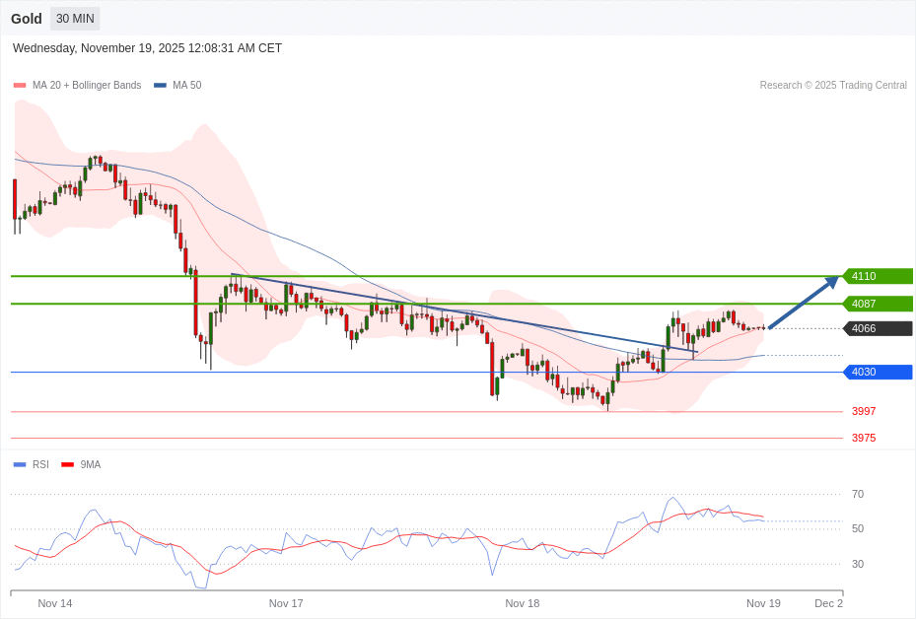The width and height of the screenshot is (916, 620).
Task: Select the Gold instrument title
Action: (26, 18)
